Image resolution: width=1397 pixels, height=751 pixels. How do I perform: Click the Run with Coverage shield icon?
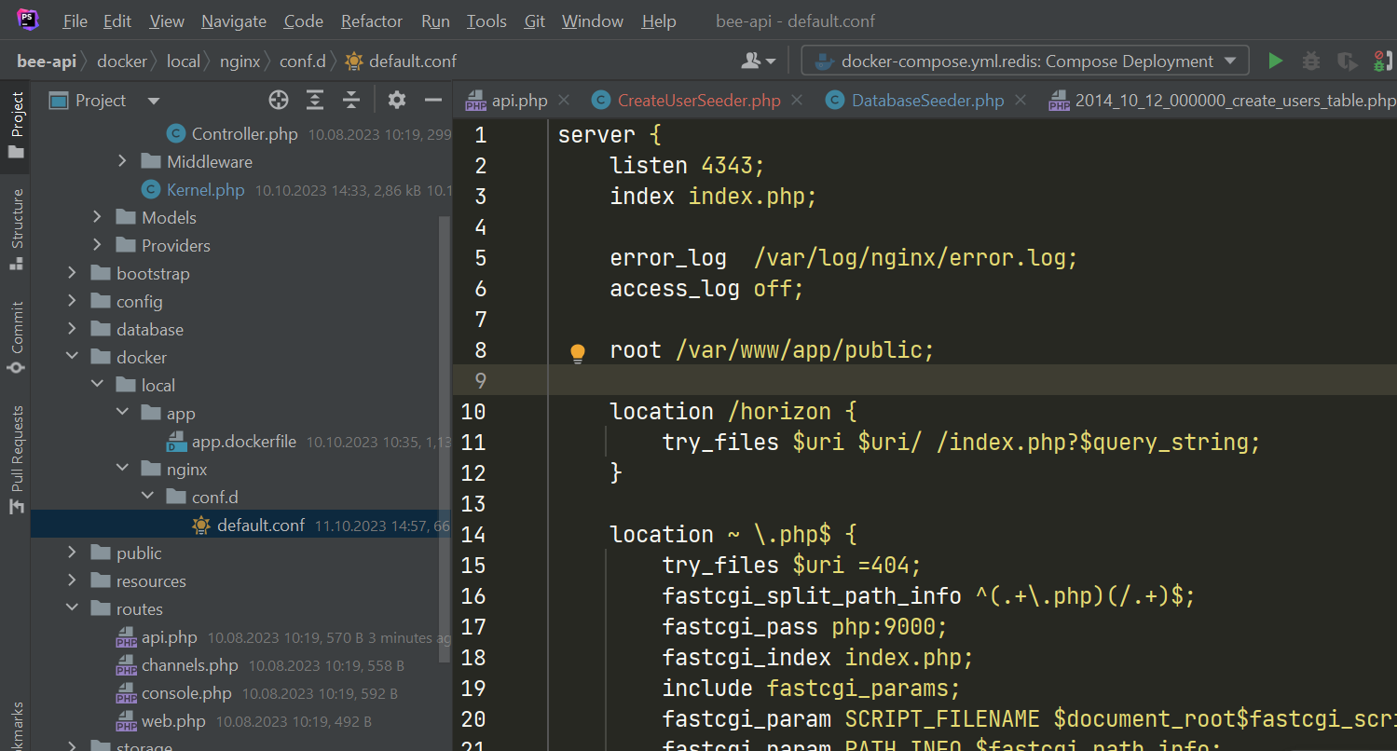[1346, 61]
